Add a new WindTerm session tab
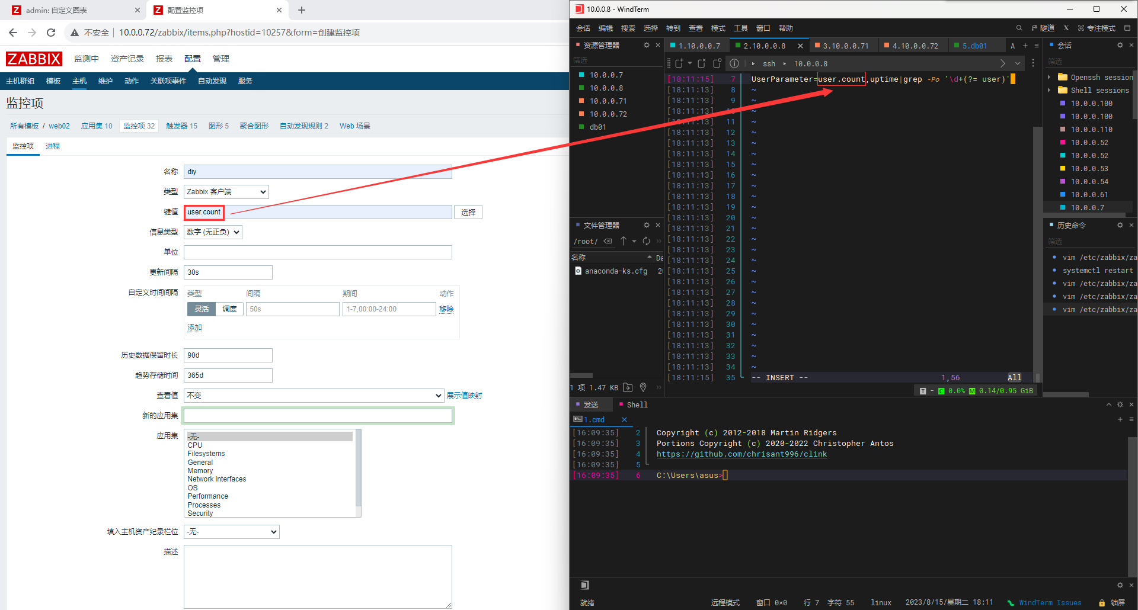This screenshot has width=1138, height=610. pyautogui.click(x=1025, y=46)
